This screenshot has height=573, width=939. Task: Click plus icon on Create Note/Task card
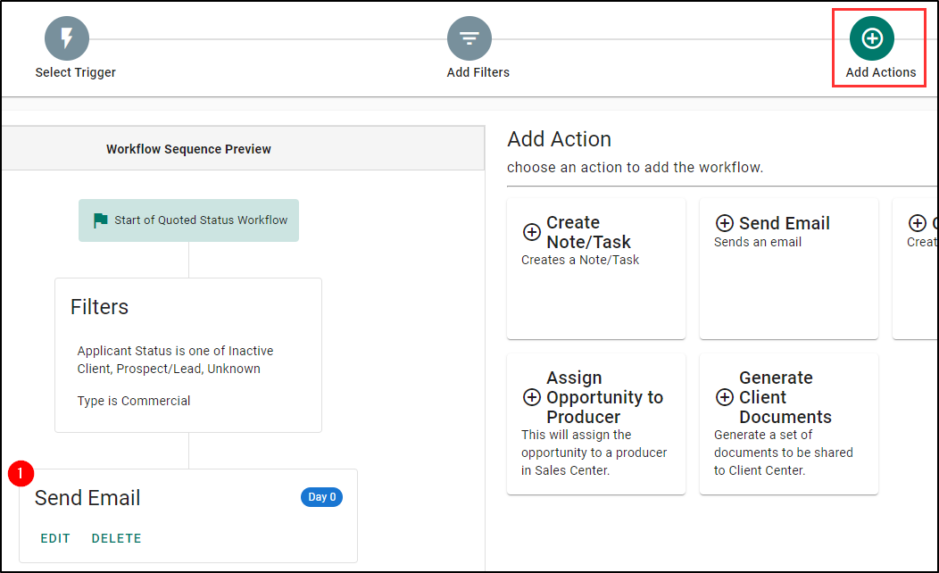[x=531, y=232]
